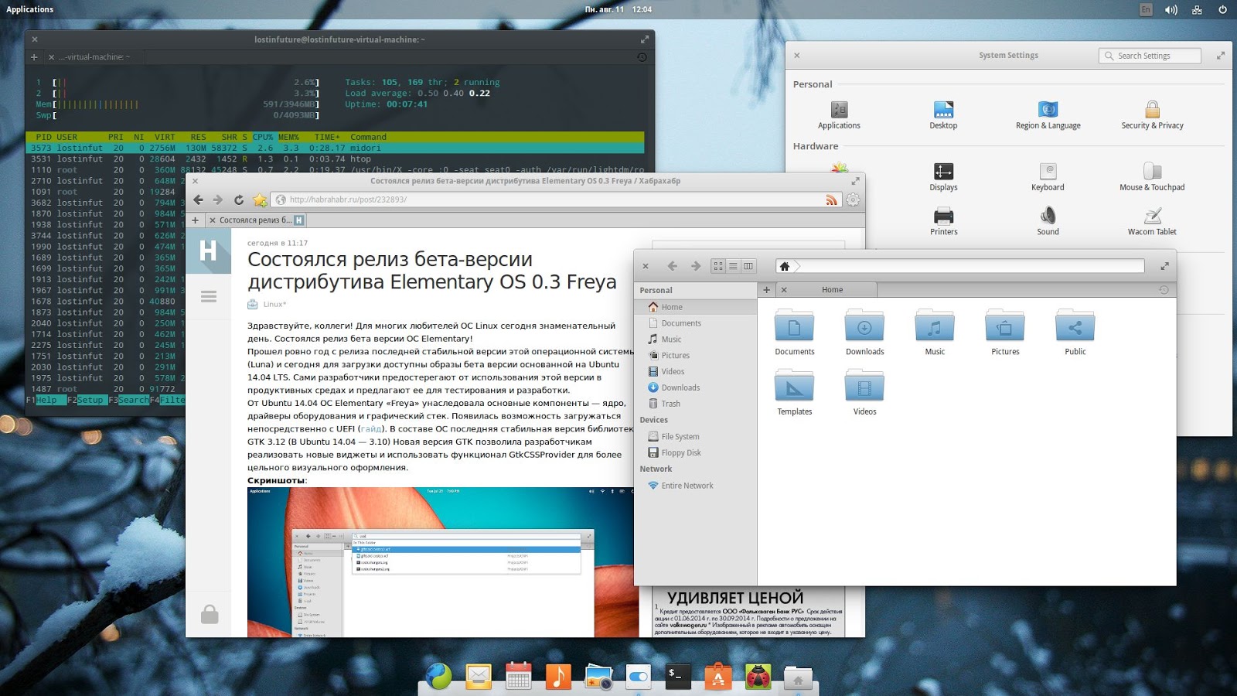Open Sound settings
Image resolution: width=1237 pixels, height=696 pixels.
coord(1048,221)
